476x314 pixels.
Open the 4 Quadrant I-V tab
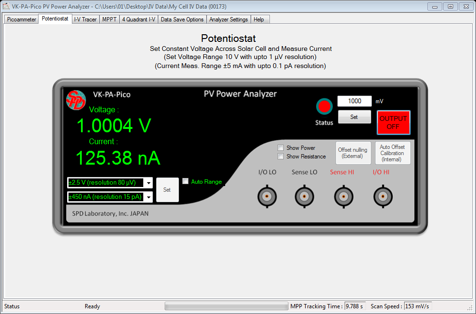[139, 20]
